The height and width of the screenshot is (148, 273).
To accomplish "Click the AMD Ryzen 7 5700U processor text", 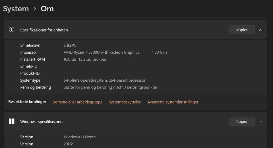I will pyautogui.click(x=101, y=52).
